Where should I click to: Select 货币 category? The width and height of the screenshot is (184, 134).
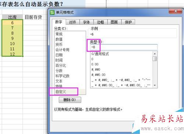(70, 45)
